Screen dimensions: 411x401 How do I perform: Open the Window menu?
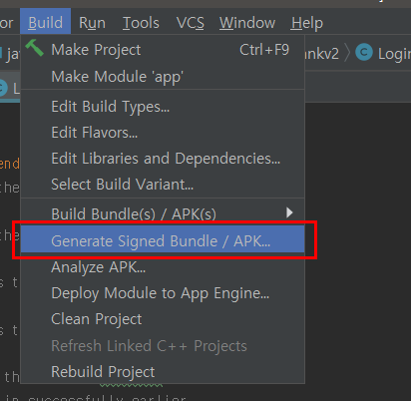247,23
